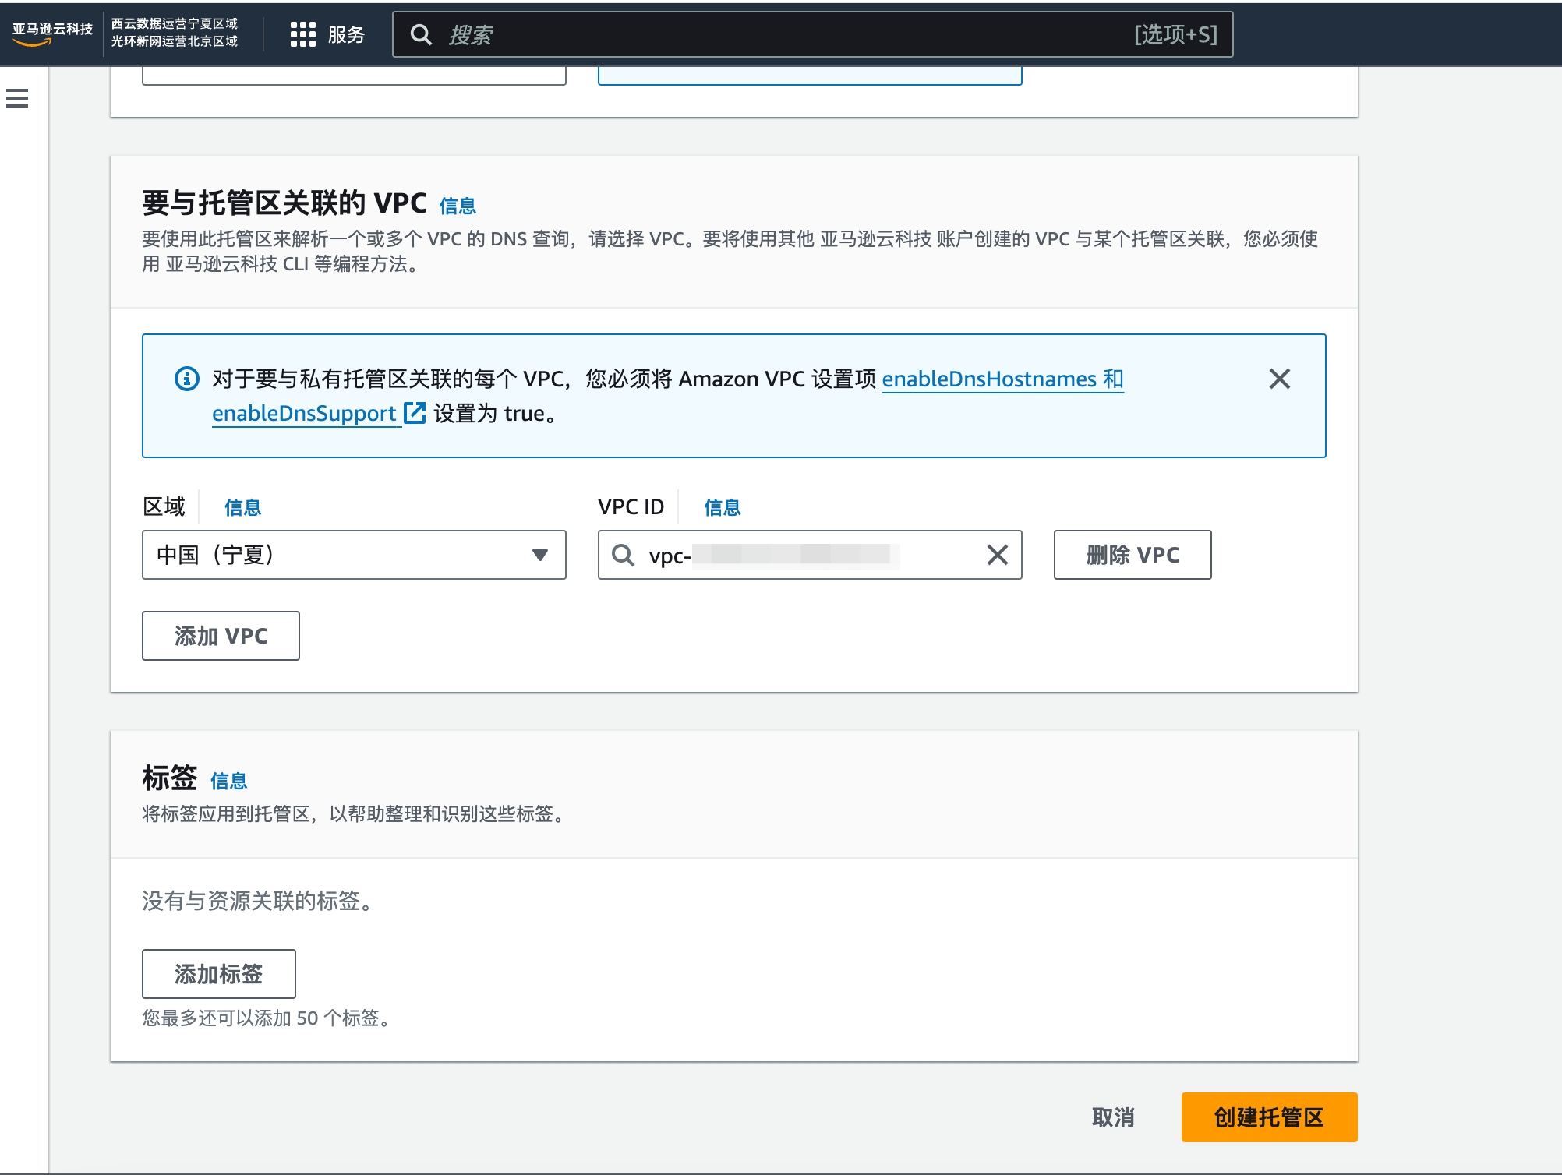1562x1175 pixels.
Task: Open the 服务 grid menu
Action: pos(327,34)
